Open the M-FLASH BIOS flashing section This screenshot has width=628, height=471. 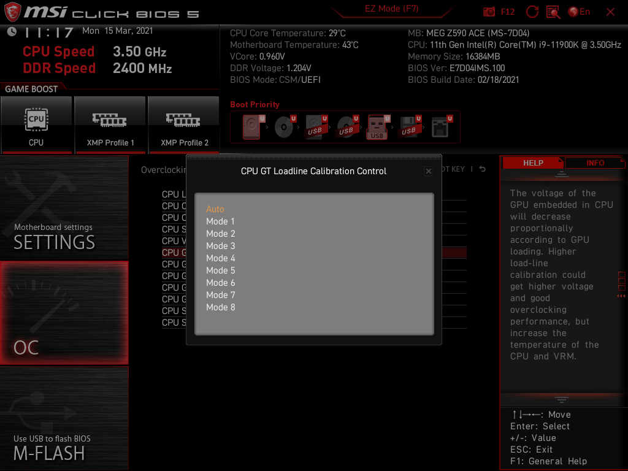point(64,418)
